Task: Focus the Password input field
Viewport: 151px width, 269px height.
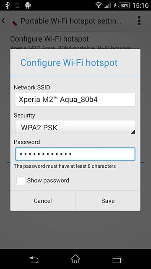Action: point(75,154)
